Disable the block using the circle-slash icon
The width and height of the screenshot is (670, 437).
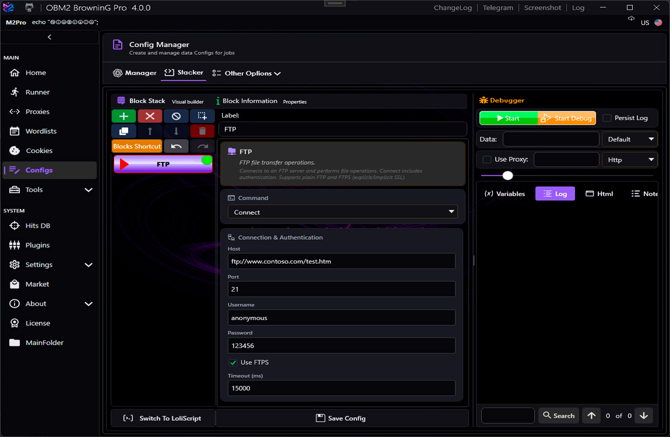(176, 116)
